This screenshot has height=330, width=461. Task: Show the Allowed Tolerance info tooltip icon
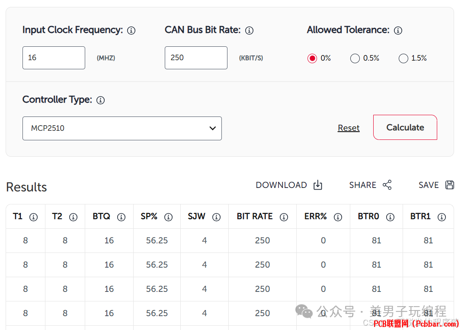pos(398,30)
